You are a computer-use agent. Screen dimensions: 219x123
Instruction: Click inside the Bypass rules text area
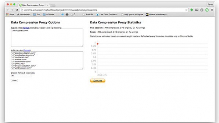tap(47, 38)
